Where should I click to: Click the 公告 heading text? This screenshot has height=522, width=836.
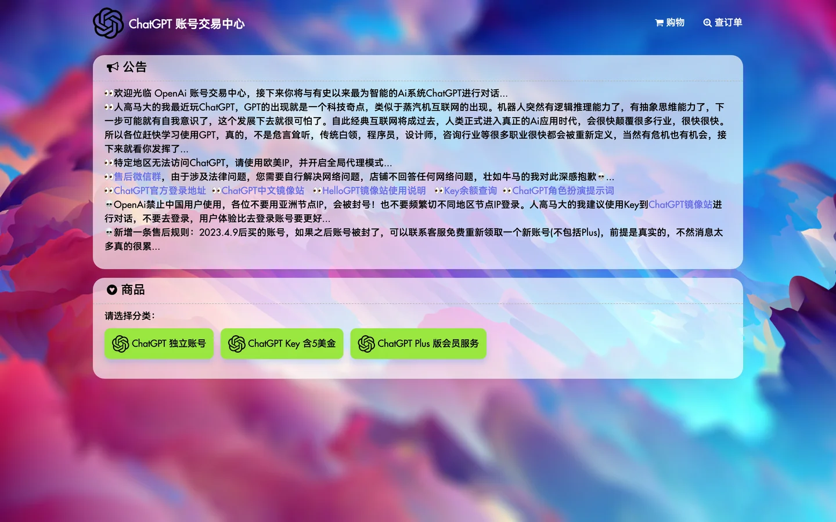[x=135, y=67]
